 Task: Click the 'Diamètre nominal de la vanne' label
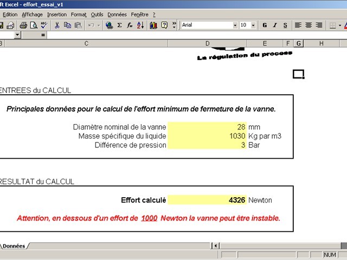[119, 127]
